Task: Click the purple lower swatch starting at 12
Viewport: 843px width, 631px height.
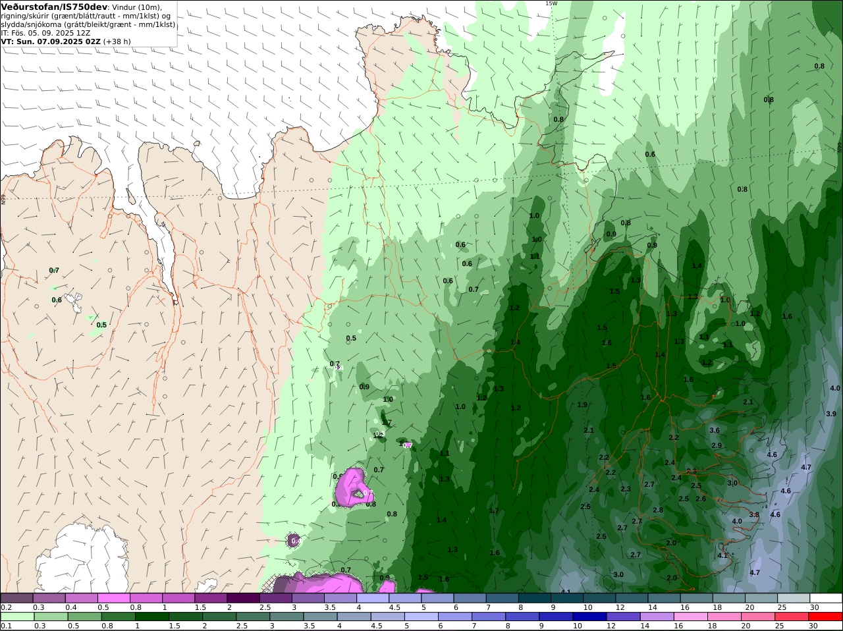Action: (623, 617)
